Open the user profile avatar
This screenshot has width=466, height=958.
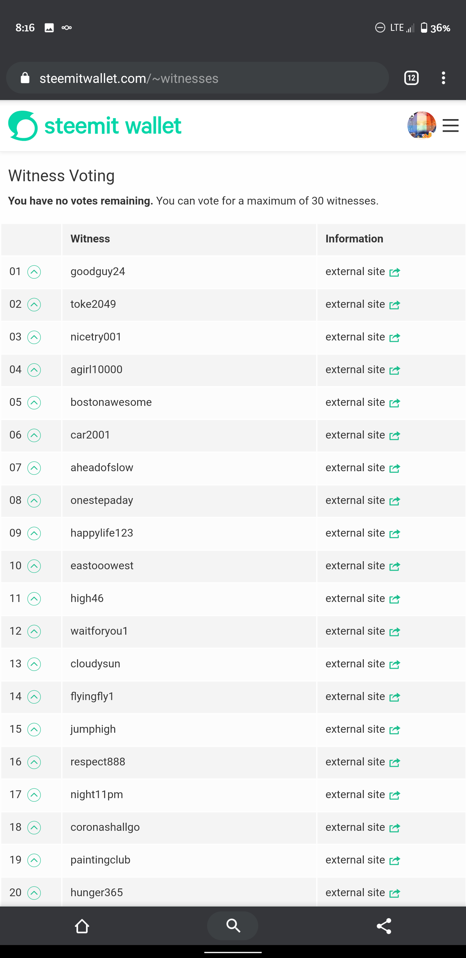(x=421, y=125)
